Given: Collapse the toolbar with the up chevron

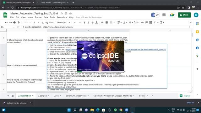Looking at the screenshot, I should point(191,23).
